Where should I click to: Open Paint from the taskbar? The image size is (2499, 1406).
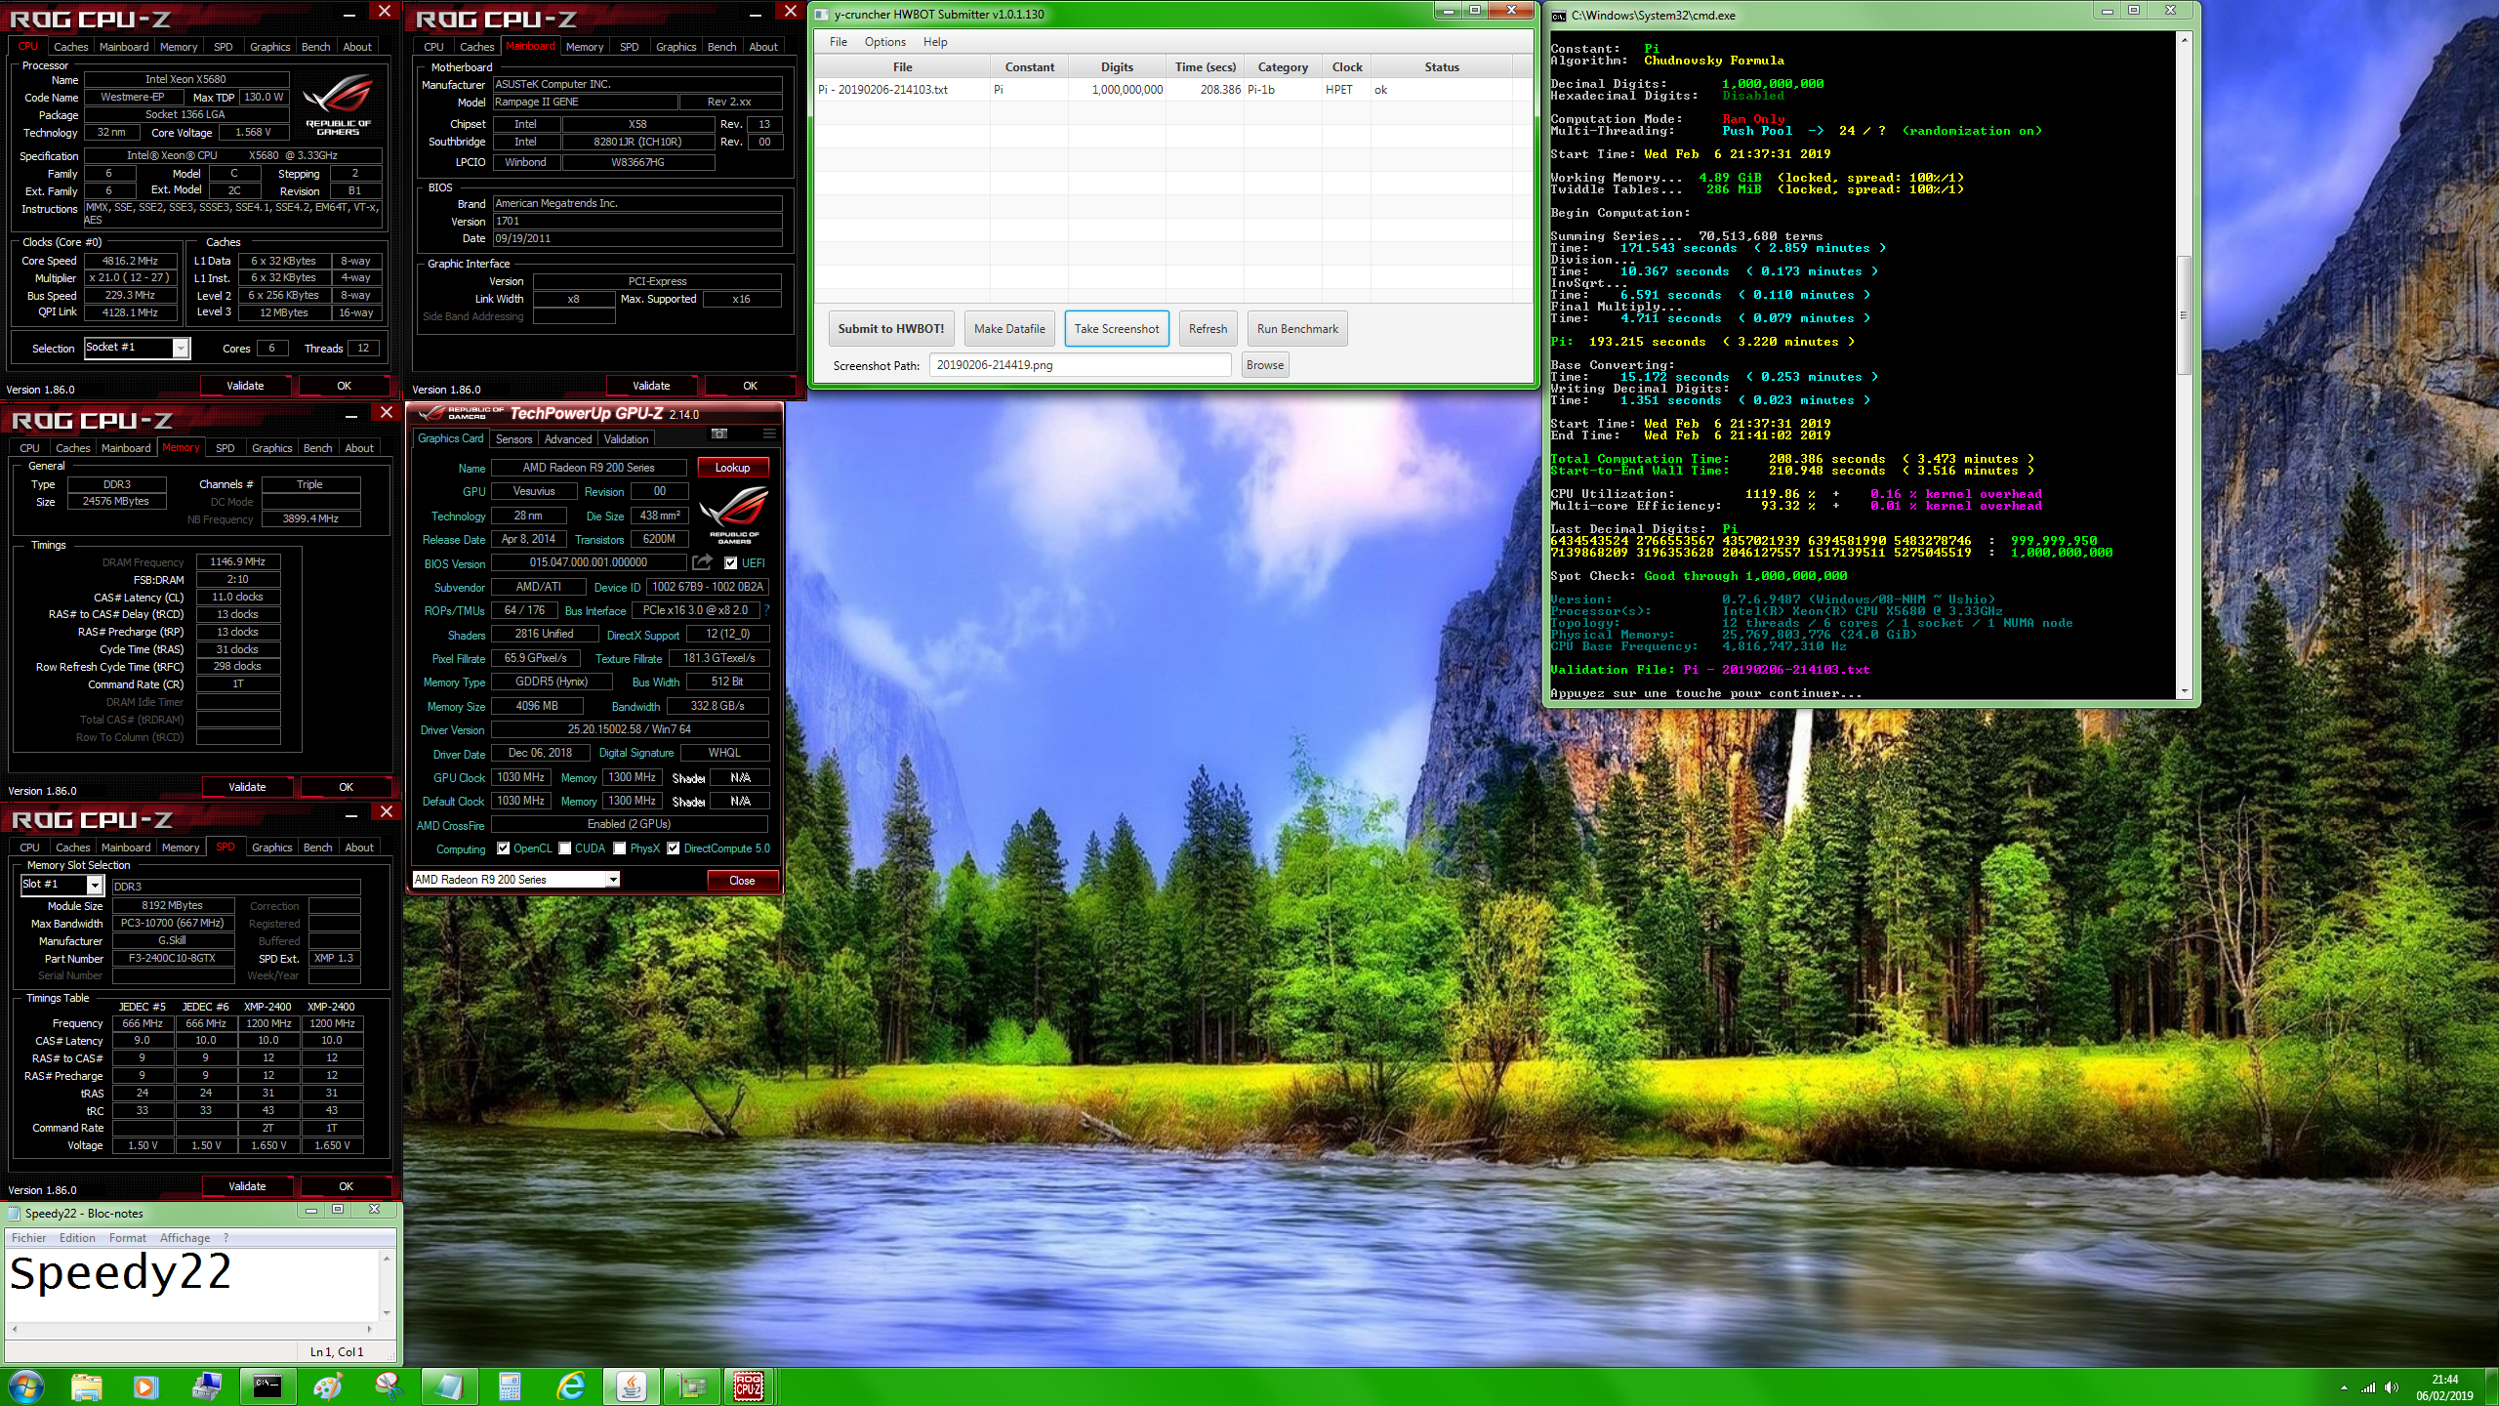(328, 1386)
